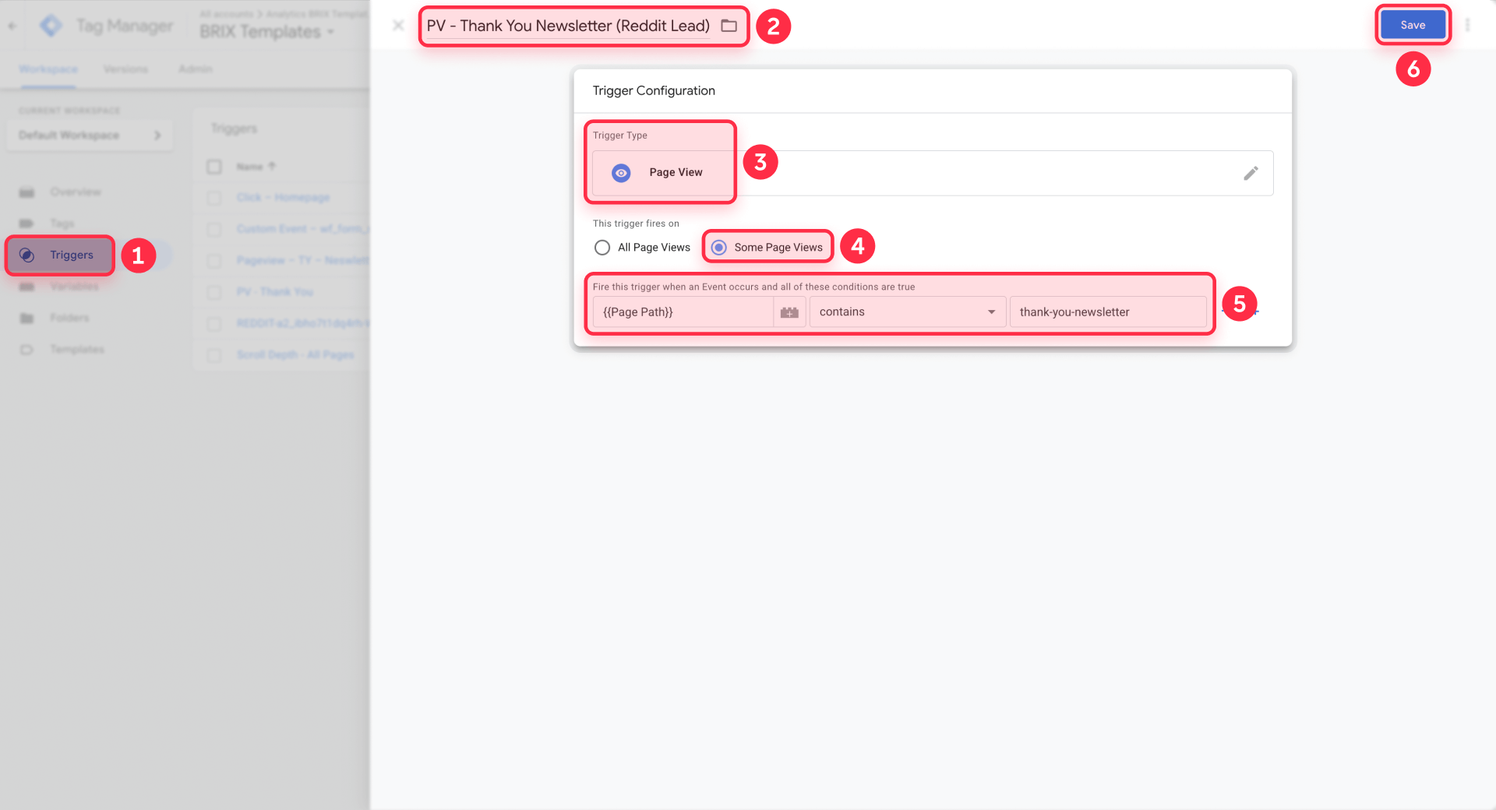1496x810 pixels.
Task: Click the Overview sidebar icon
Action: tap(26, 192)
